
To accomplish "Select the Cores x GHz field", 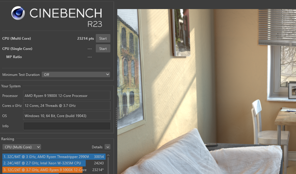I will pyautogui.click(x=67, y=106).
